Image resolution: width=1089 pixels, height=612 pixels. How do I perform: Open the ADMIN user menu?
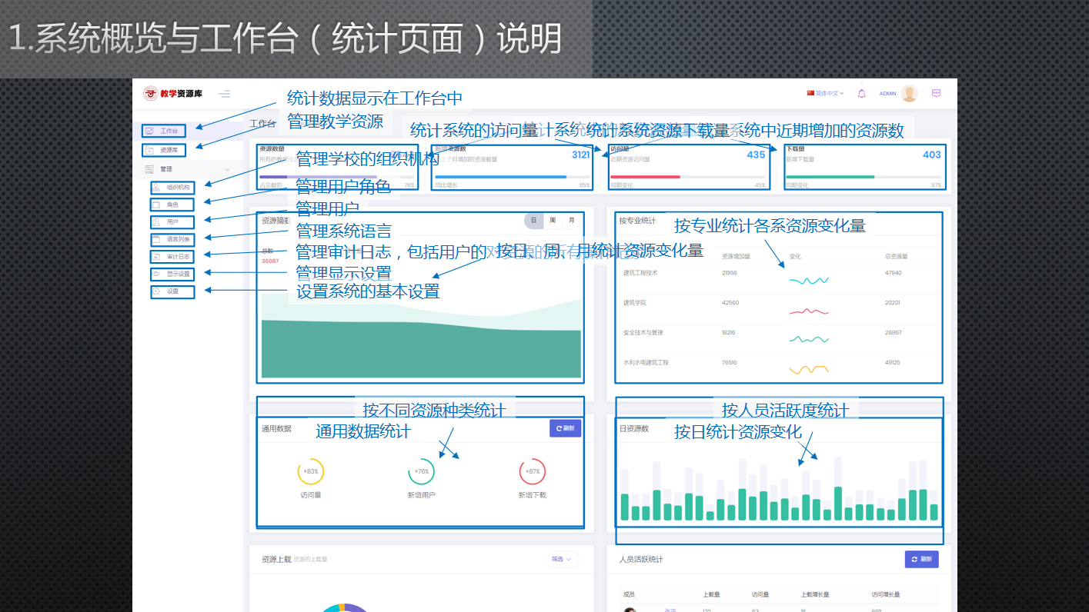[888, 94]
